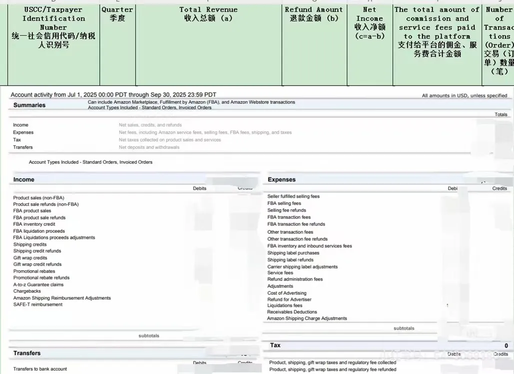Click Receivables Deductions row
This screenshot has width=514, height=374.
point(292,312)
